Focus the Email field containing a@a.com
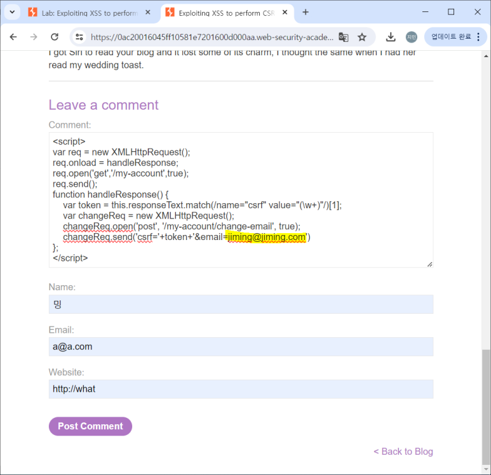Viewport: 491px width, 475px height. [x=241, y=347]
